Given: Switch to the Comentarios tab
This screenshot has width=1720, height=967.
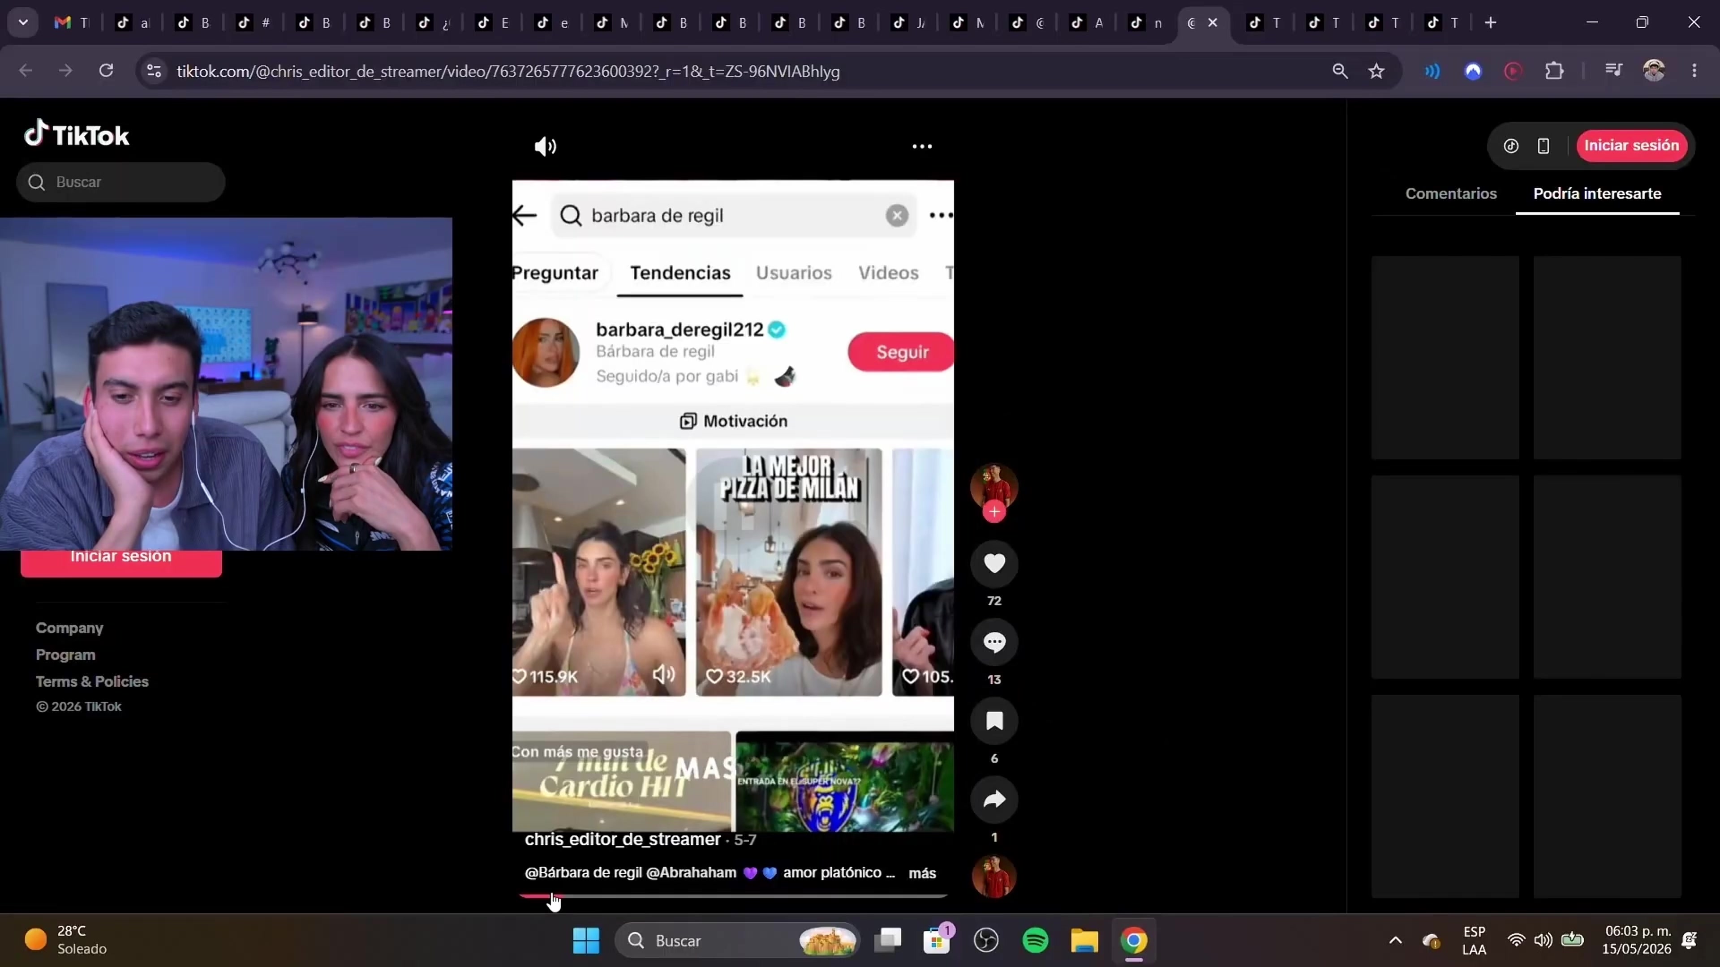Looking at the screenshot, I should pos(1451,193).
